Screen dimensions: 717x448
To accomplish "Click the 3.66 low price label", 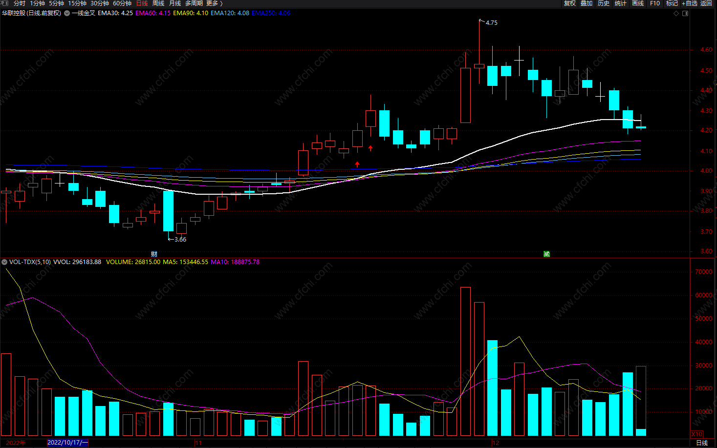I will pos(180,240).
